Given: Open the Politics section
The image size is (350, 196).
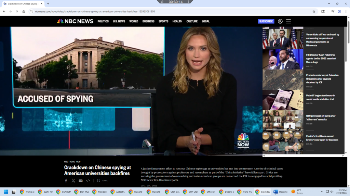Looking at the screenshot, I should (x=103, y=21).
